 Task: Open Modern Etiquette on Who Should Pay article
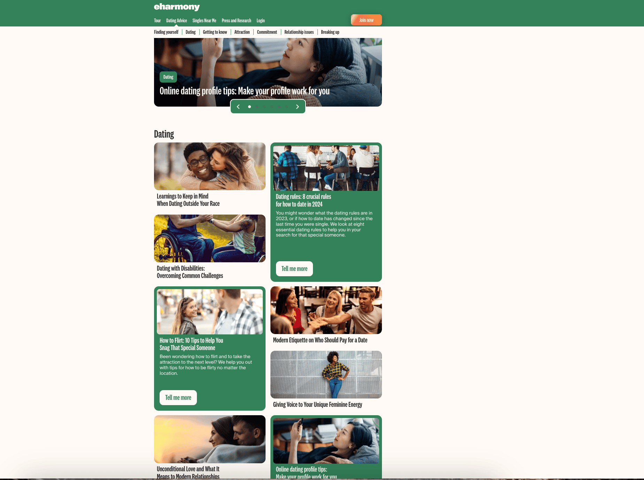[x=320, y=340]
